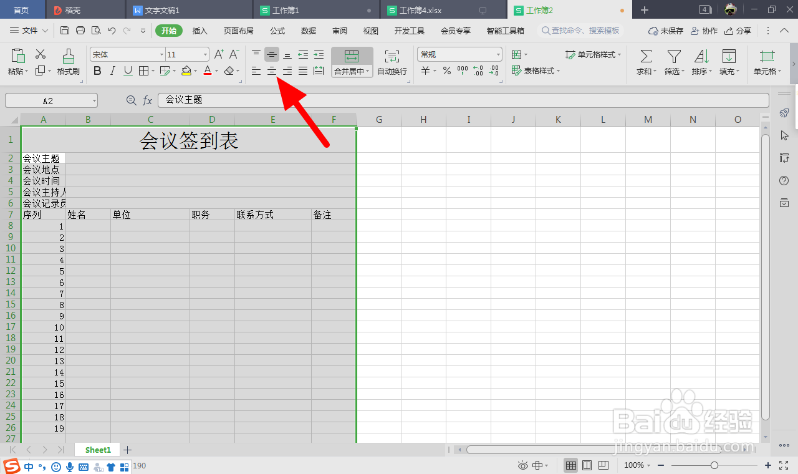Click the rocket icon in right sidebar
This screenshot has height=474, width=798.
785,113
